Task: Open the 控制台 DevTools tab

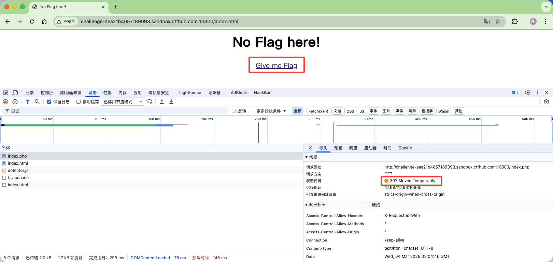Action: coord(46,93)
